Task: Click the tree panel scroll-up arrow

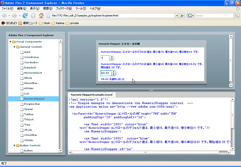Action: (x=61, y=41)
